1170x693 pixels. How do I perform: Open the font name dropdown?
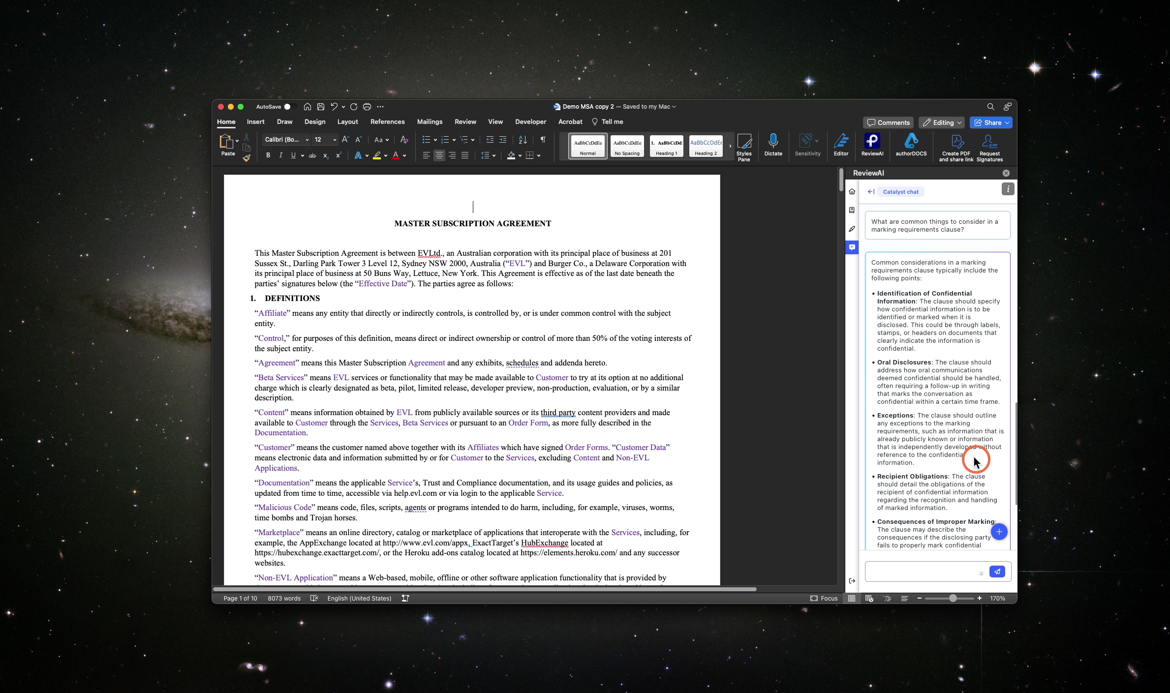(307, 140)
